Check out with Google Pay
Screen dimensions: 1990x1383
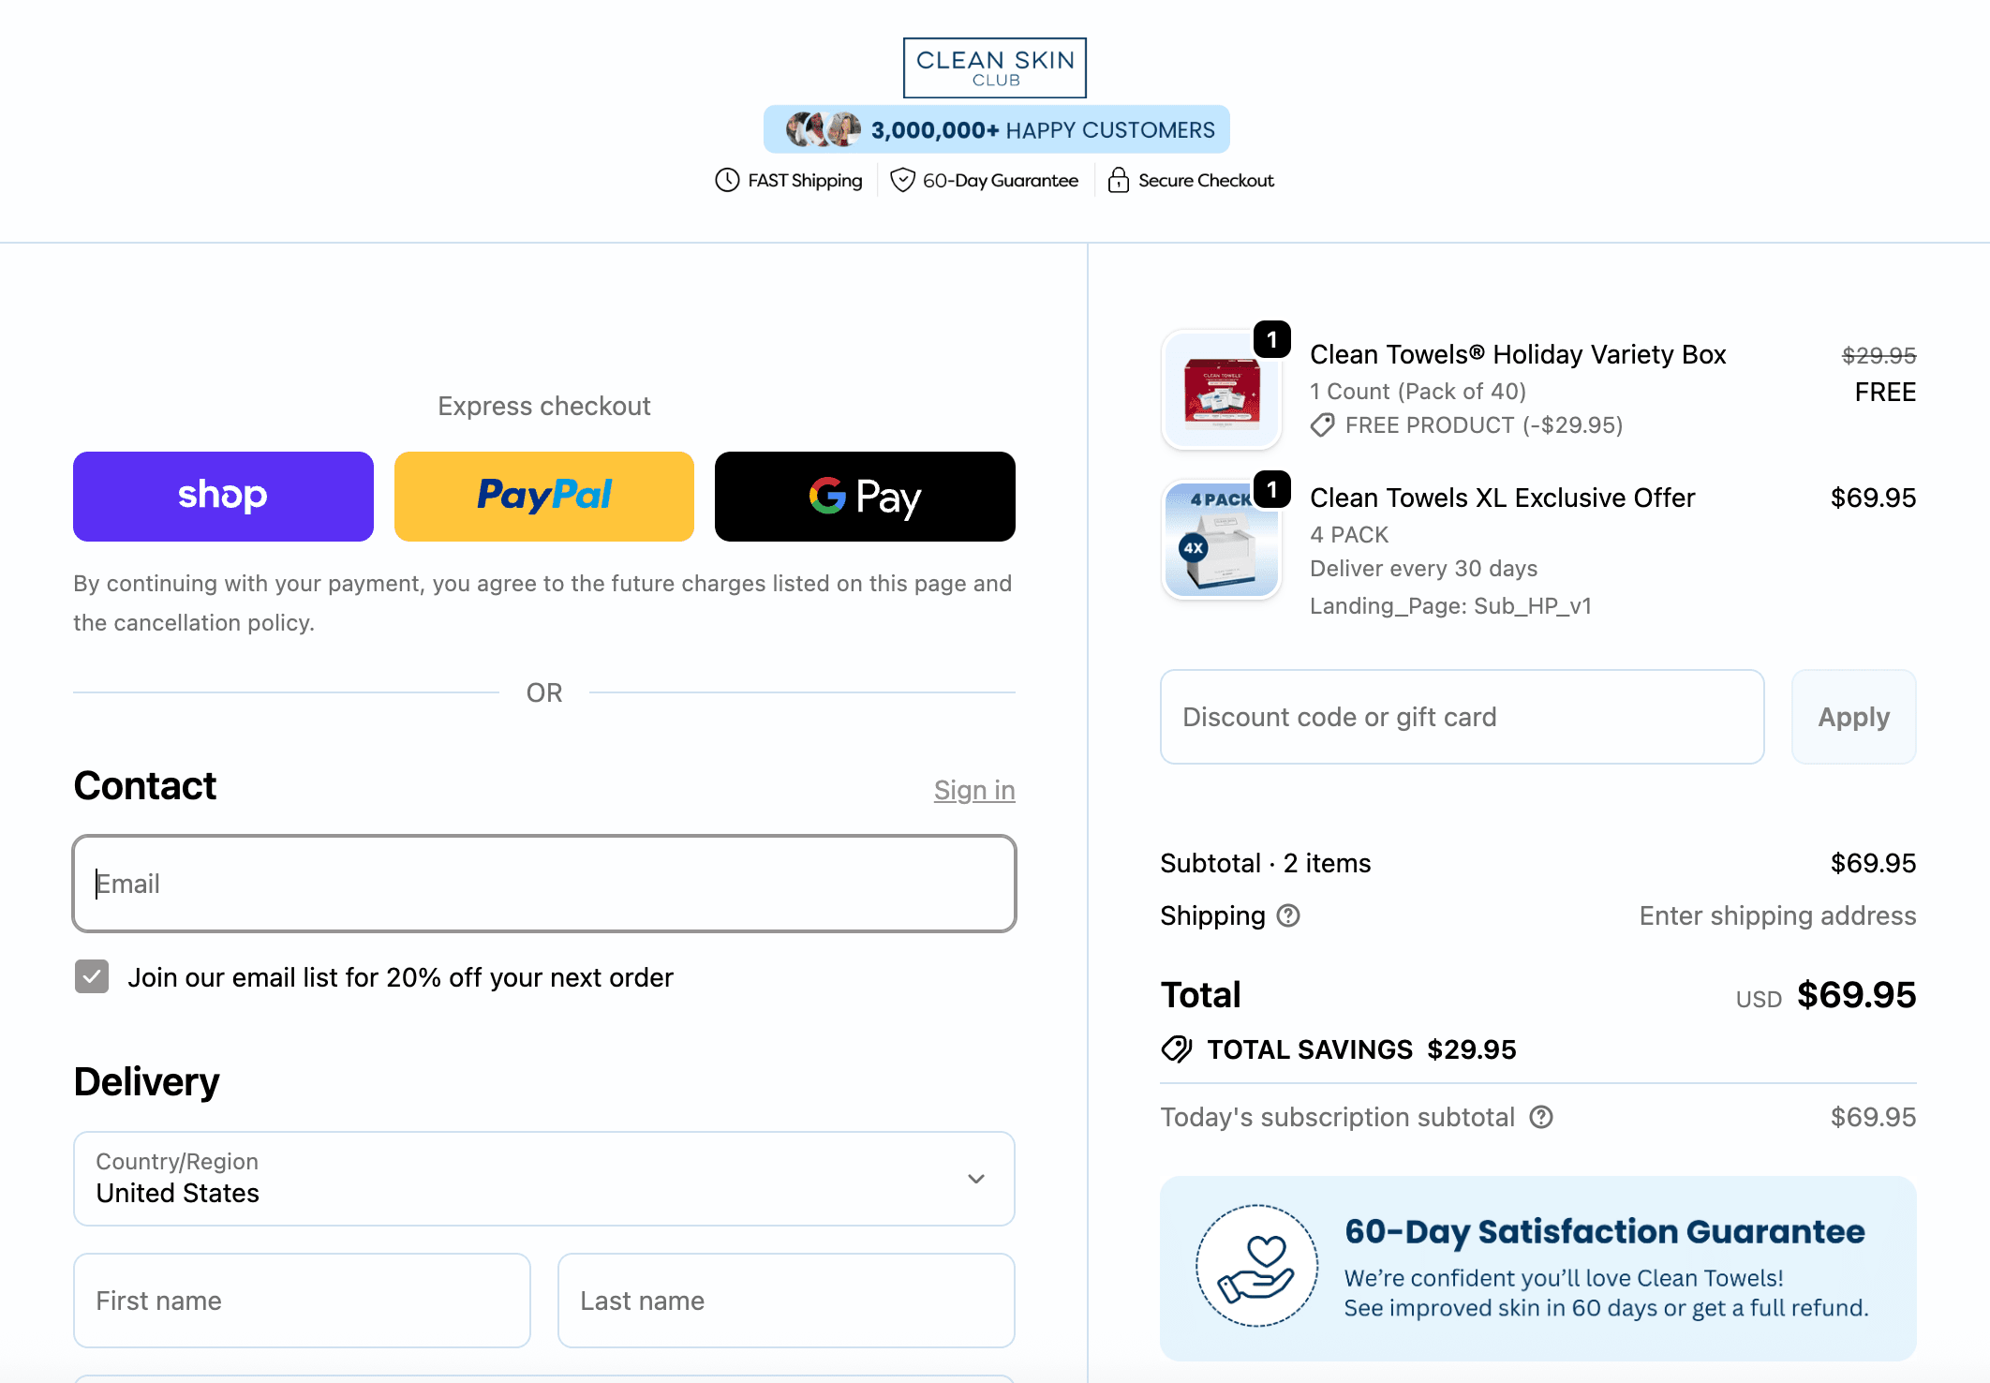click(864, 497)
